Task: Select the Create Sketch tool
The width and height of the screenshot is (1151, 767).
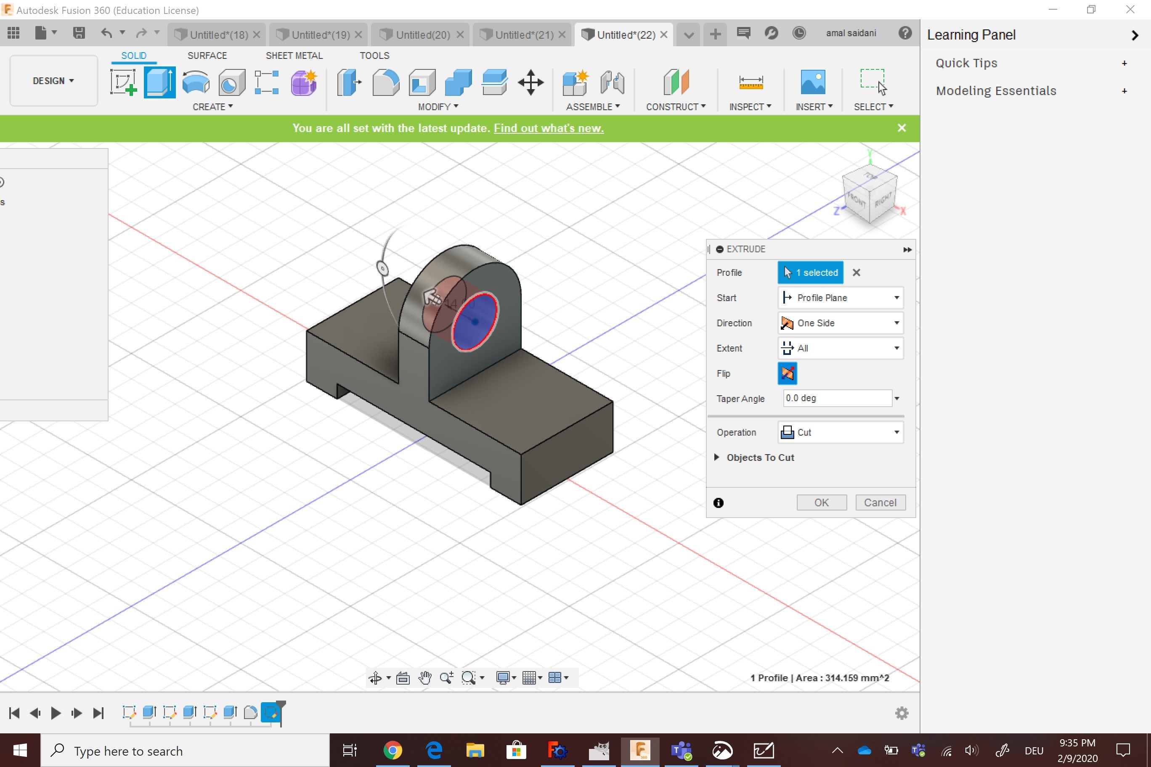Action: click(123, 82)
